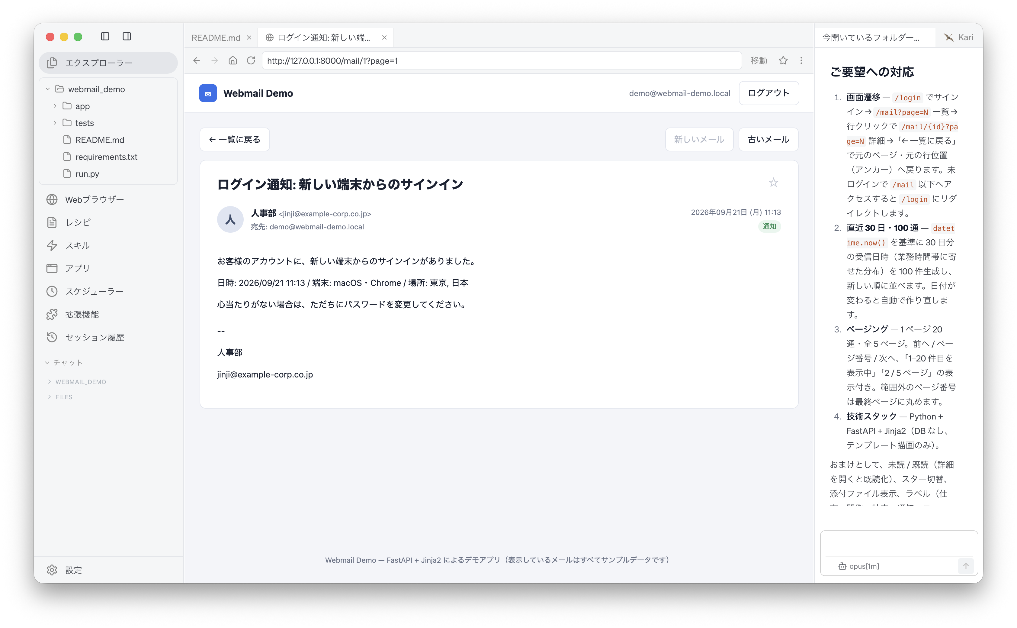Toggle the right sidebar panel icon
This screenshot has width=1017, height=628.
coord(127,37)
